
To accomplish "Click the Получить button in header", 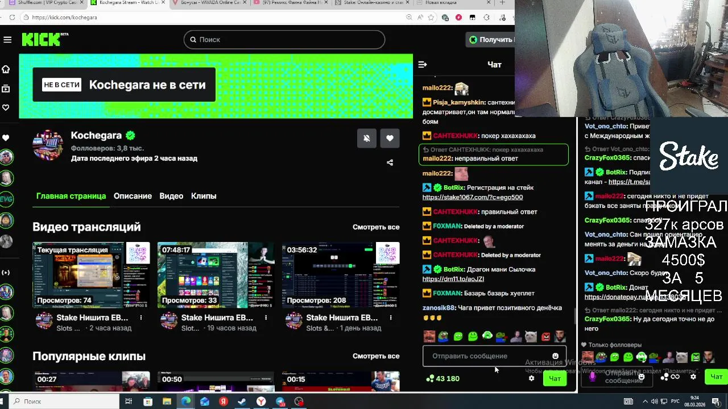I will pyautogui.click(x=490, y=40).
